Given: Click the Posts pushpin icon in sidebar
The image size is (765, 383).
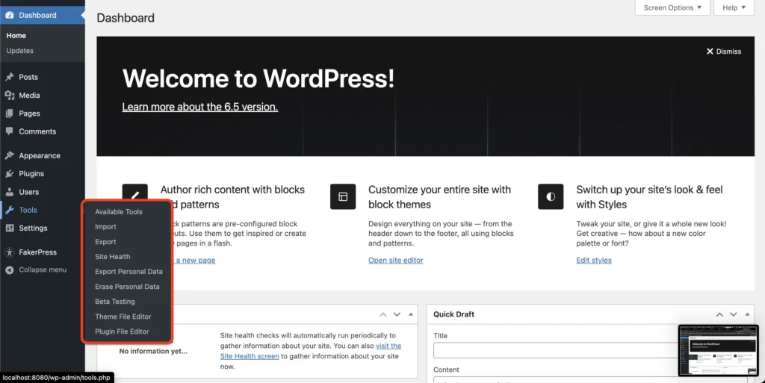Looking at the screenshot, I should tap(10, 77).
